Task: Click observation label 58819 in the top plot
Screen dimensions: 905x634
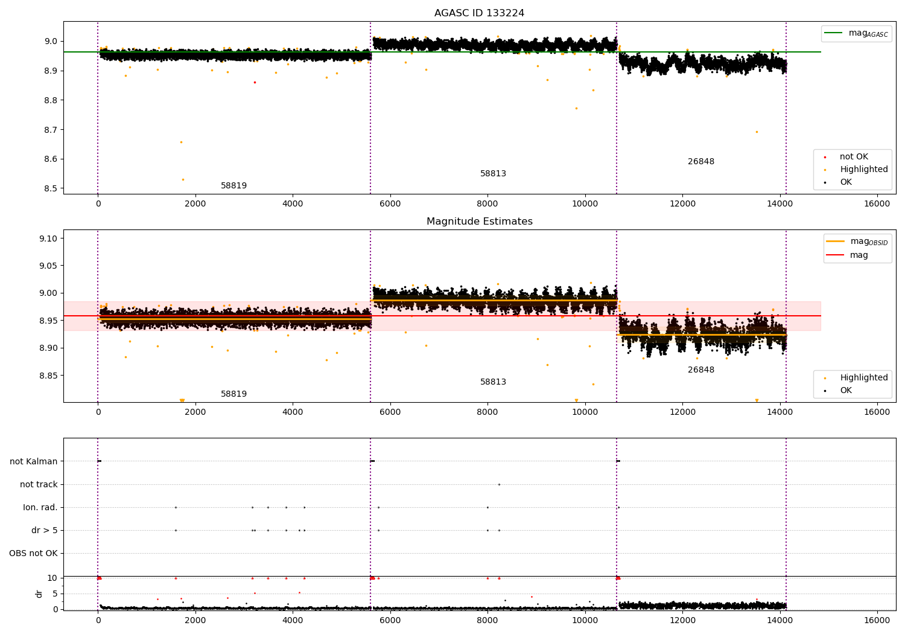Action: point(233,186)
